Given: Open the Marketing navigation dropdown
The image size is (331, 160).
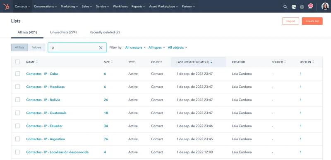Looking at the screenshot, I should click(69, 7).
